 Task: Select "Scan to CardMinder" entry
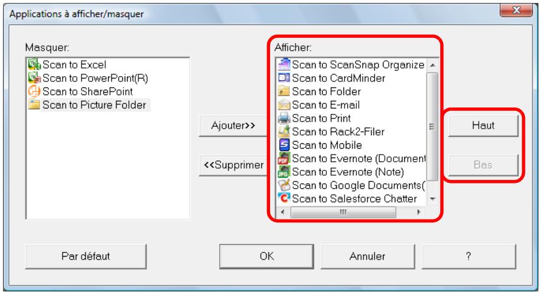[x=339, y=78]
